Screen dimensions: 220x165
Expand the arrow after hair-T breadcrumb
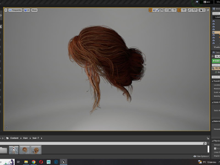pyautogui.click(x=42, y=138)
